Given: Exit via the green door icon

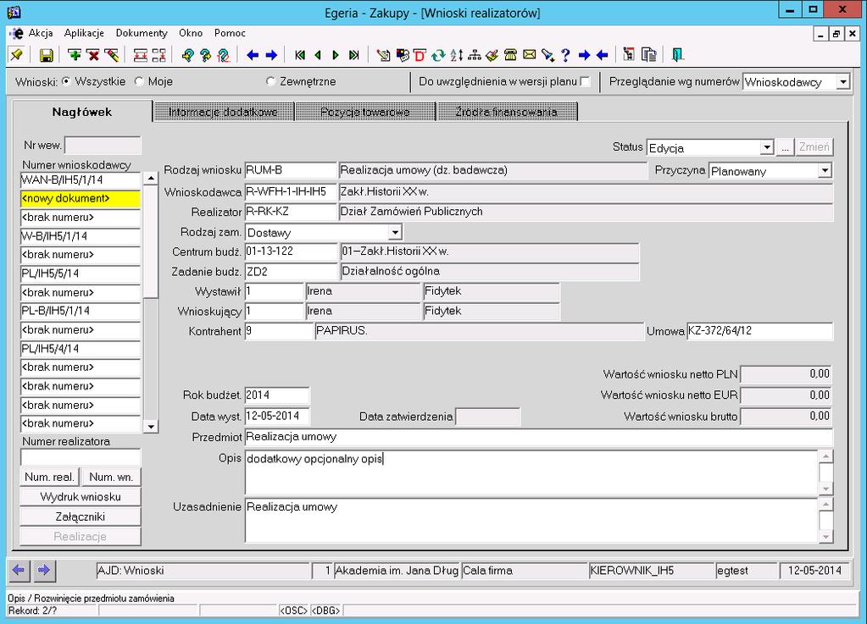Looking at the screenshot, I should click(x=677, y=55).
